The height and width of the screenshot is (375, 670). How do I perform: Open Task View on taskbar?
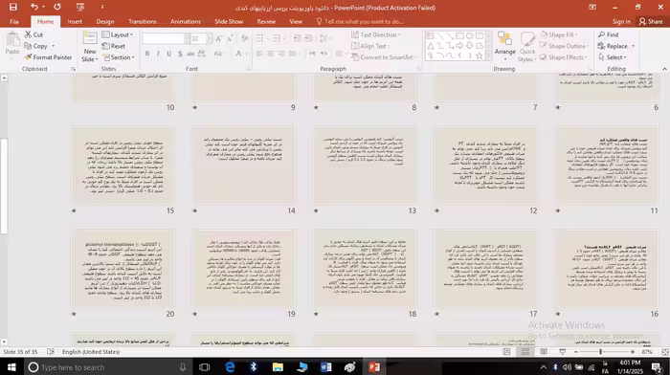205,367
